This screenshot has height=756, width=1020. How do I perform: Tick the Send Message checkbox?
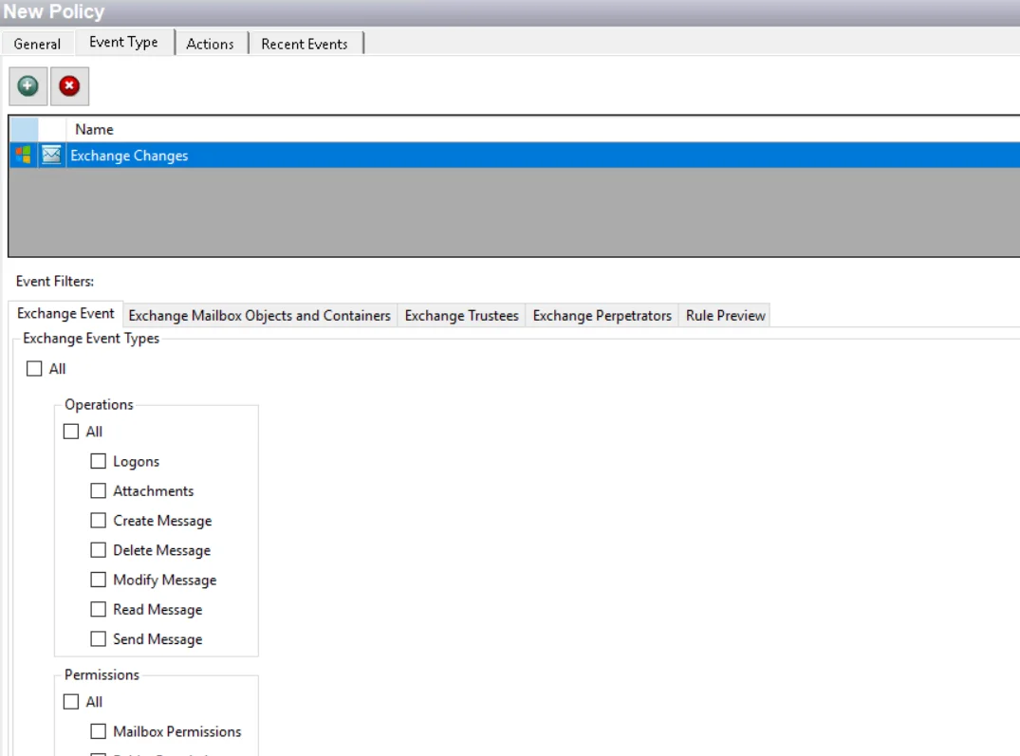pos(99,639)
